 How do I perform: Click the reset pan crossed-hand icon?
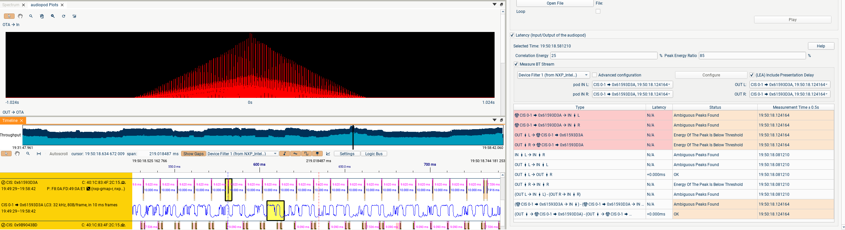click(x=42, y=16)
